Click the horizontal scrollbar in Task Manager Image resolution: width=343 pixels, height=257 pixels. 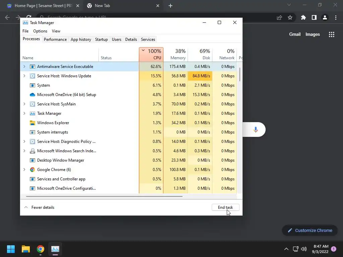104,196
